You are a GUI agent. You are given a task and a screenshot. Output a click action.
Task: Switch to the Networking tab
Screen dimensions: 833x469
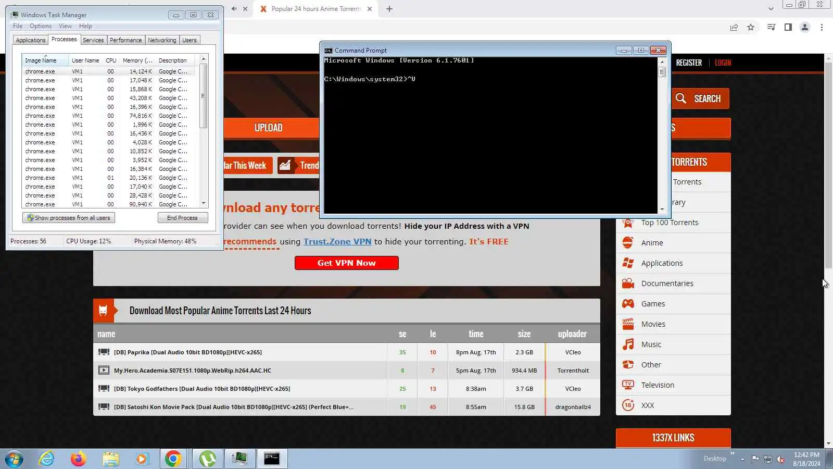point(162,40)
